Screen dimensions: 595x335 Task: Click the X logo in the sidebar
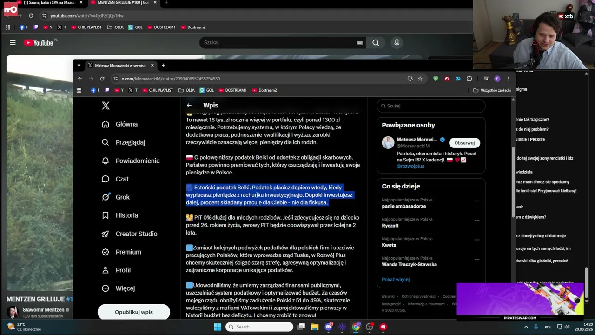pyautogui.click(x=106, y=106)
